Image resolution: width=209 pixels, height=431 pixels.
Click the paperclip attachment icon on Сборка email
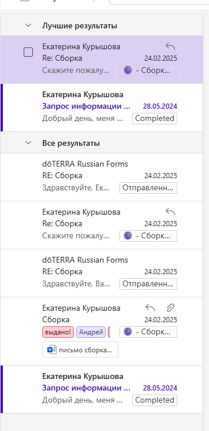pyautogui.click(x=170, y=308)
